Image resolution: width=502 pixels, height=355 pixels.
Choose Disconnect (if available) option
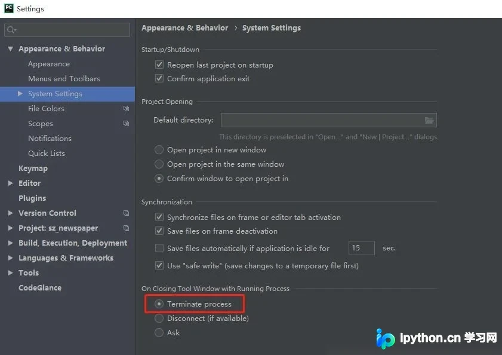coord(159,318)
